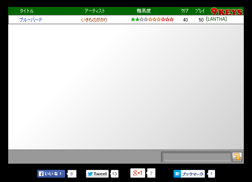Screen dimensions: 252x182
Task: Sort by アーティスト column header
Action: pos(95,11)
